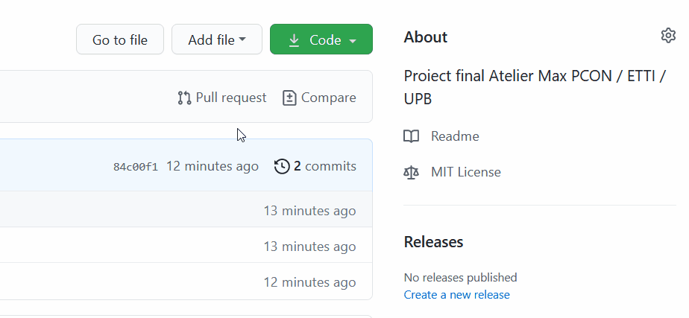Viewport: 689px width, 318px height.
Task: Click Create a new release link
Action: point(456,295)
